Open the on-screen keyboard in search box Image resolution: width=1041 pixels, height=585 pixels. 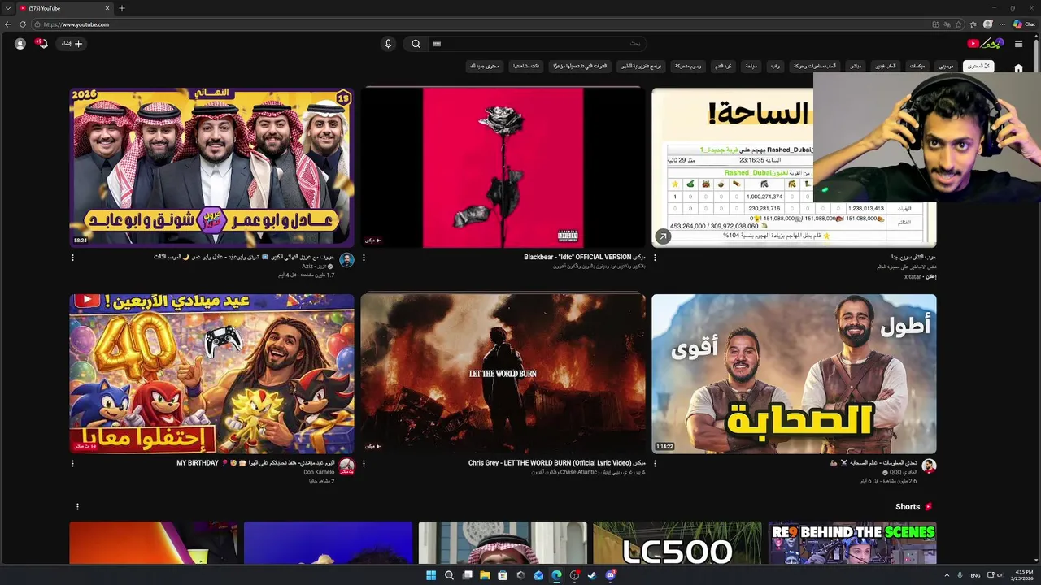pos(437,44)
